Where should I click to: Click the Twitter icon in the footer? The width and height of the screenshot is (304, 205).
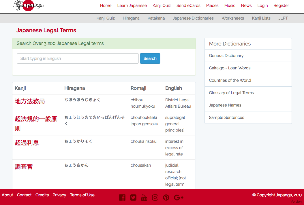133,198
